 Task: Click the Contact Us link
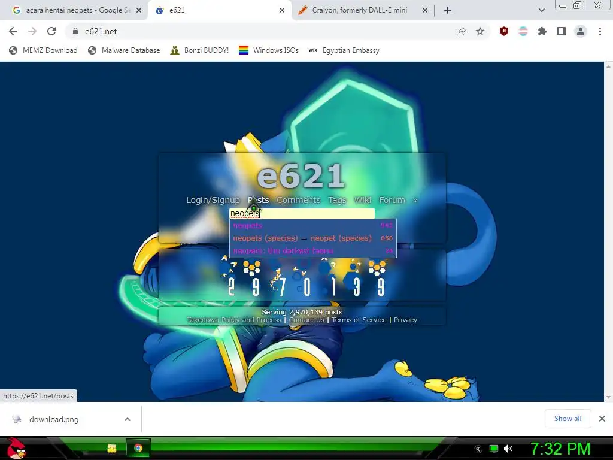click(x=306, y=320)
